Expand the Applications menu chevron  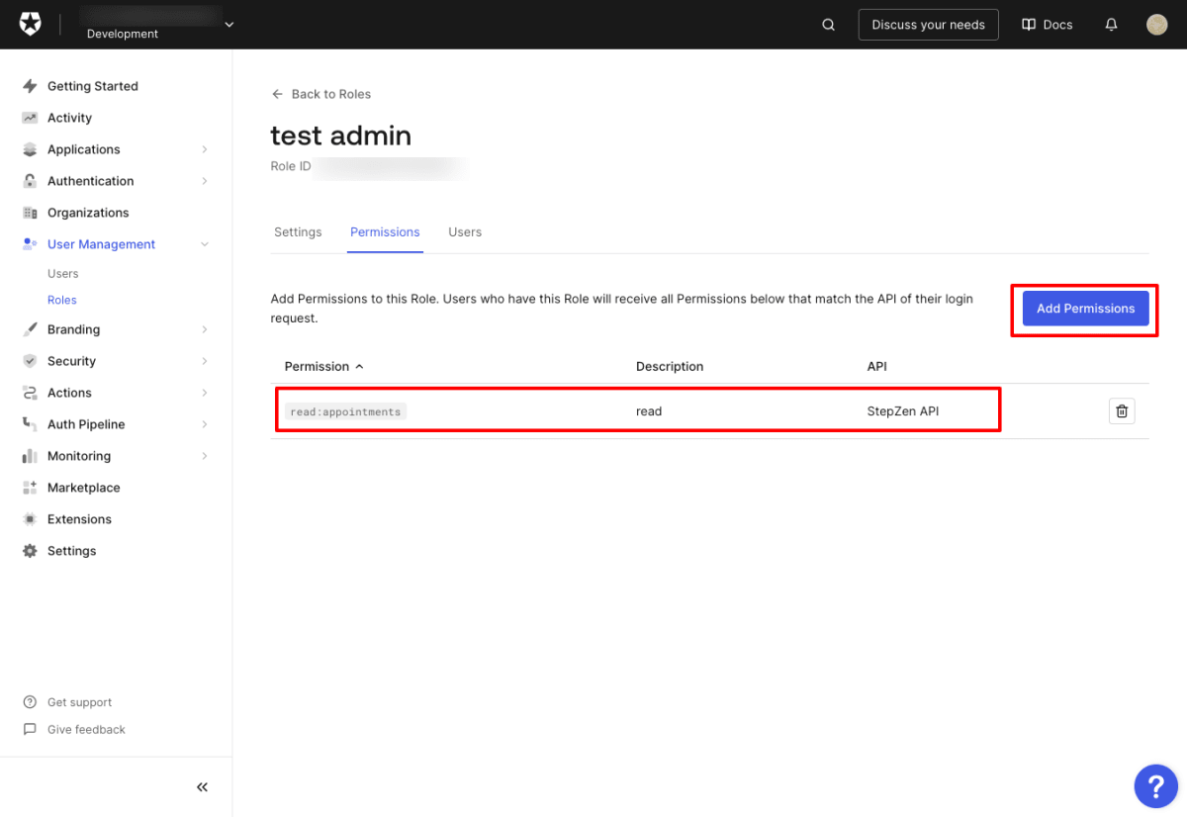[x=205, y=149]
